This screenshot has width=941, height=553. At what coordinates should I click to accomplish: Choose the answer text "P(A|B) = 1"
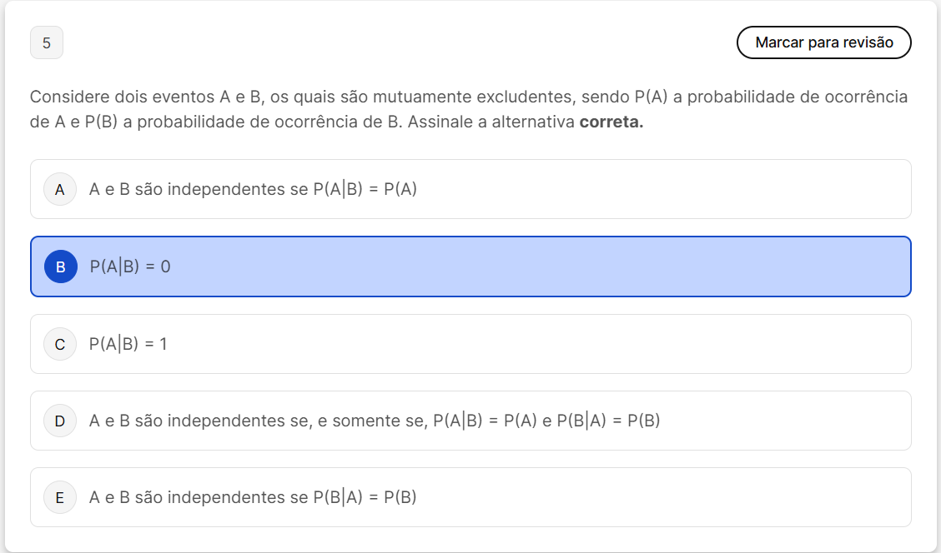[x=128, y=344]
